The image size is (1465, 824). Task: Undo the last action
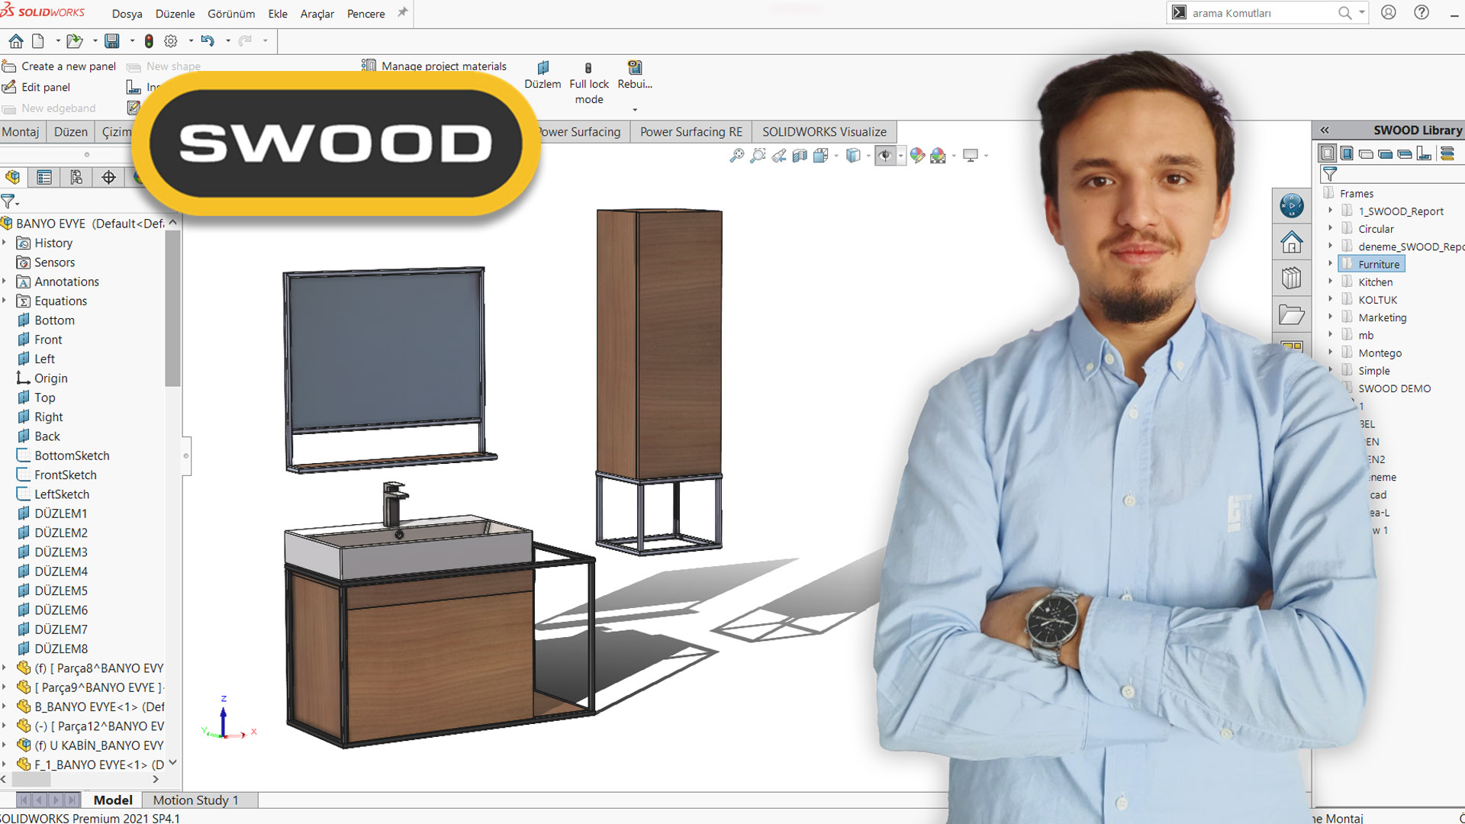coord(208,40)
